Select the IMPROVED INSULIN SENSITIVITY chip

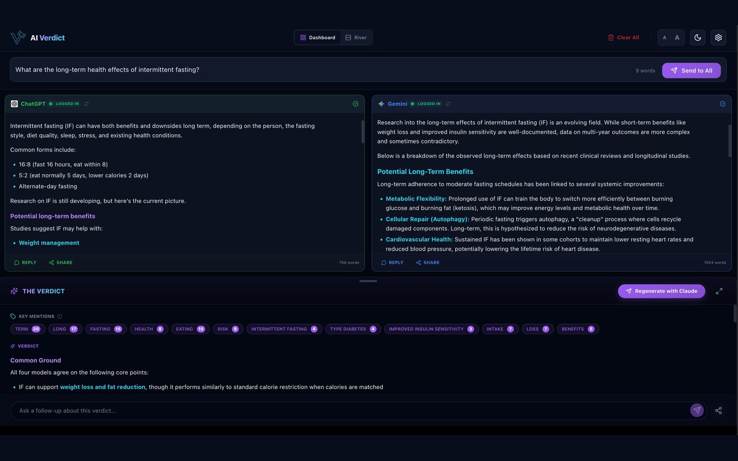tap(432, 329)
